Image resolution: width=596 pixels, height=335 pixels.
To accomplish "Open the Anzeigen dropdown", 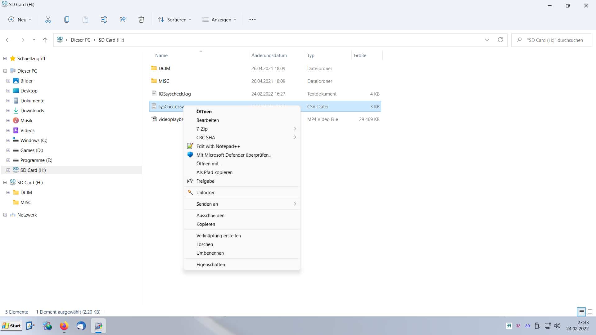I will click(219, 20).
